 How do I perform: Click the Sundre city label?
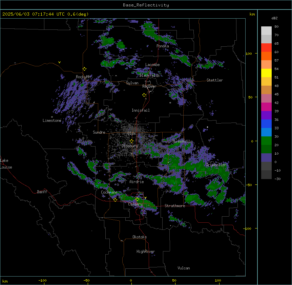point(99,132)
